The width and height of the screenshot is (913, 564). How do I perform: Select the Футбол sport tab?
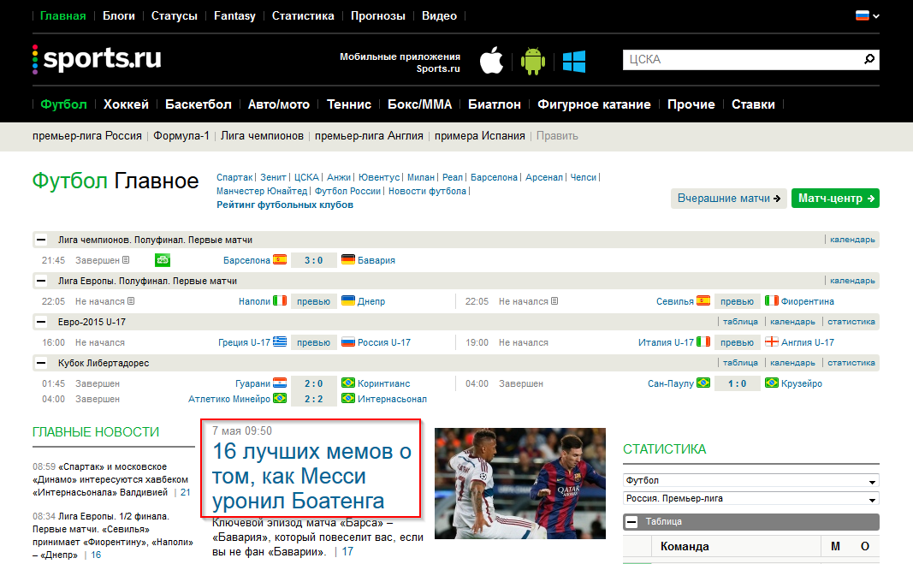point(63,104)
